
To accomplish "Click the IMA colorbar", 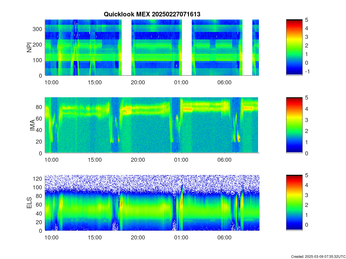I will [294, 125].
